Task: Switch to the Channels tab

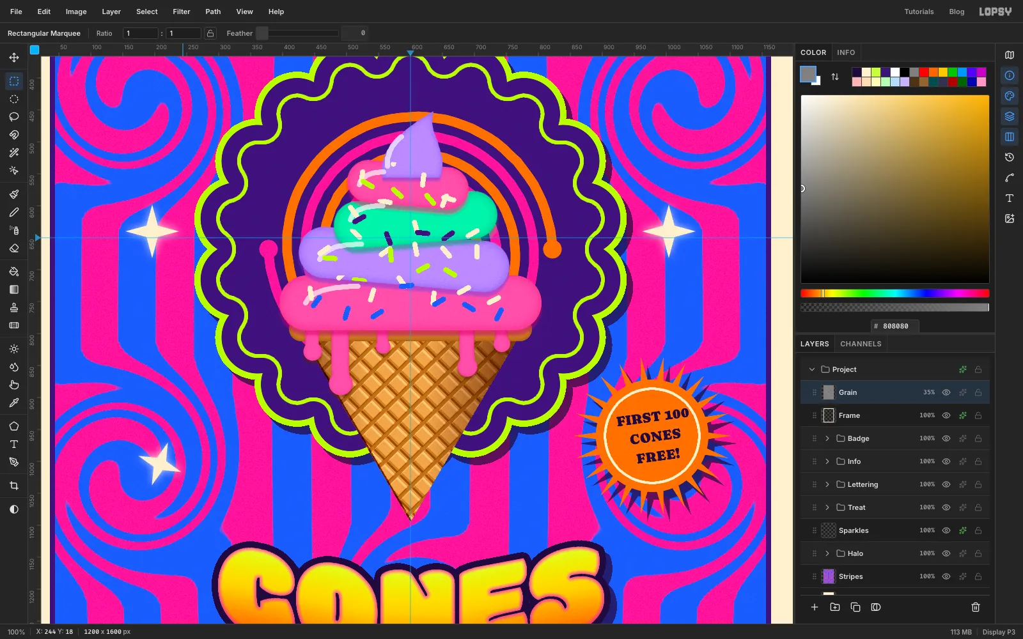Action: (x=861, y=344)
